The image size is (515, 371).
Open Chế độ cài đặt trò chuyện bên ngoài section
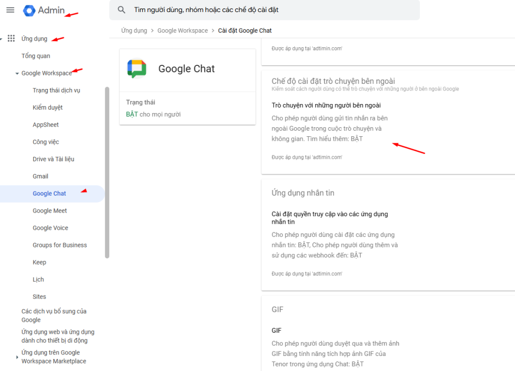(333, 81)
